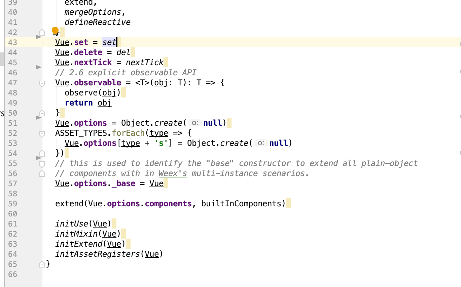This screenshot has width=461, height=287.
Task: Click the comment fold end marker at line 56
Action: pyautogui.click(x=42, y=173)
